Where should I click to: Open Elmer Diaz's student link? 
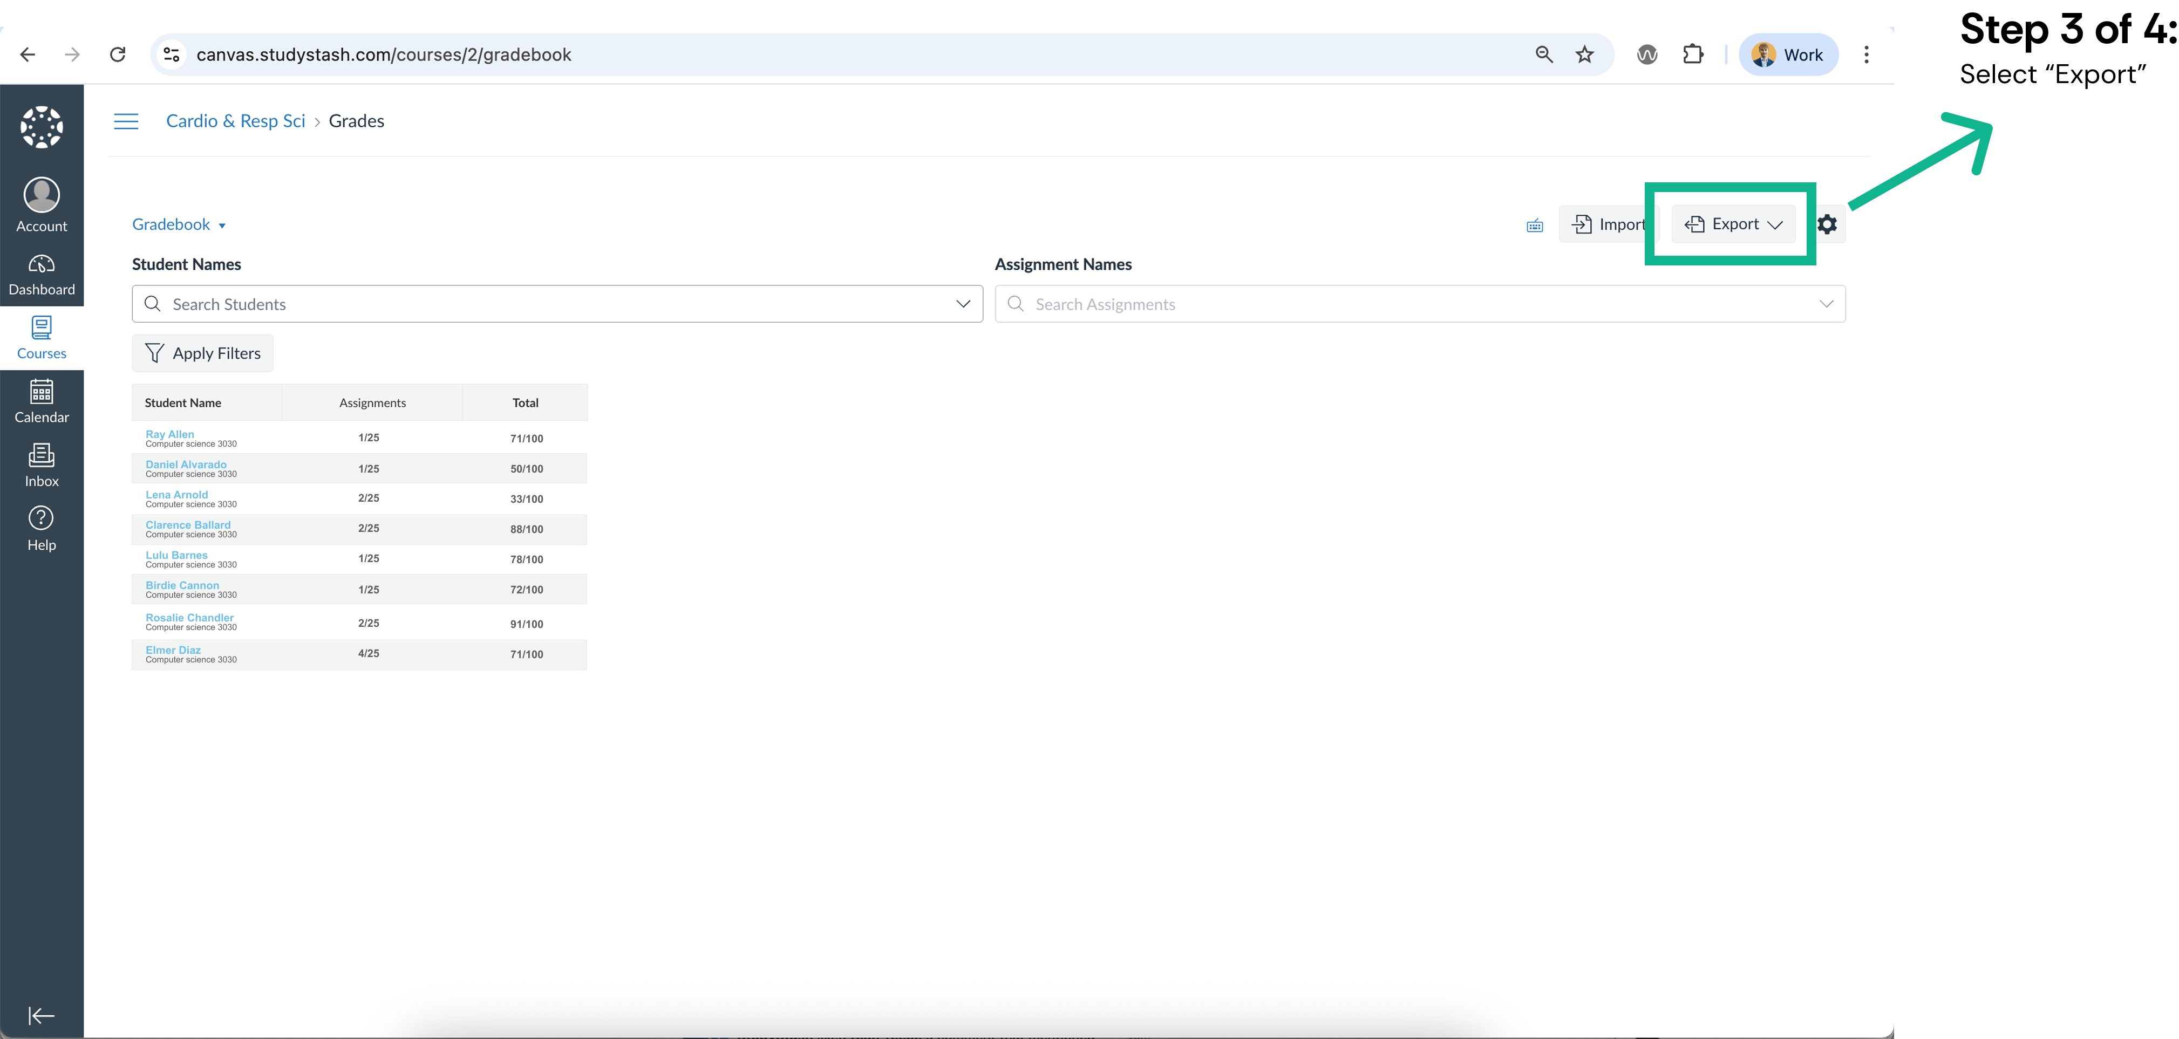[173, 650]
